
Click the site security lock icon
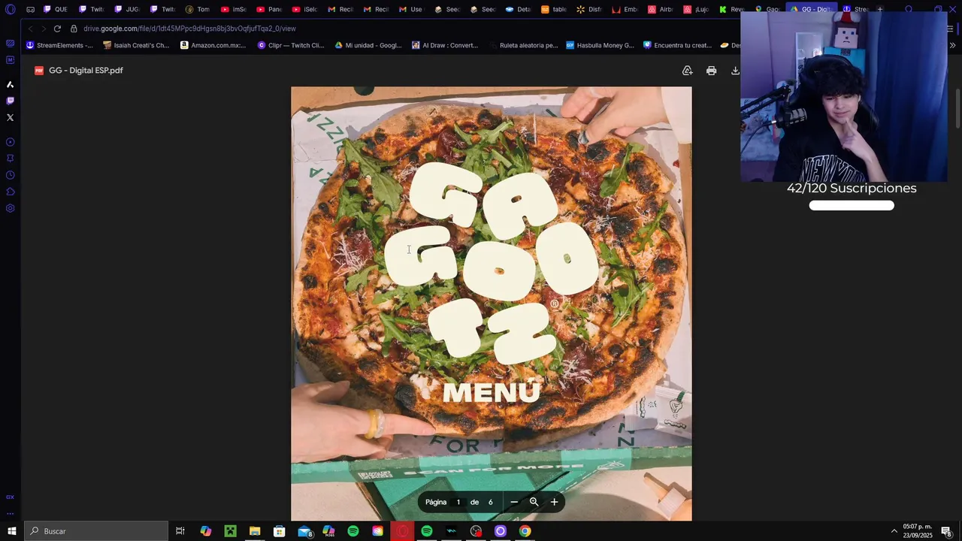pyautogui.click(x=74, y=29)
